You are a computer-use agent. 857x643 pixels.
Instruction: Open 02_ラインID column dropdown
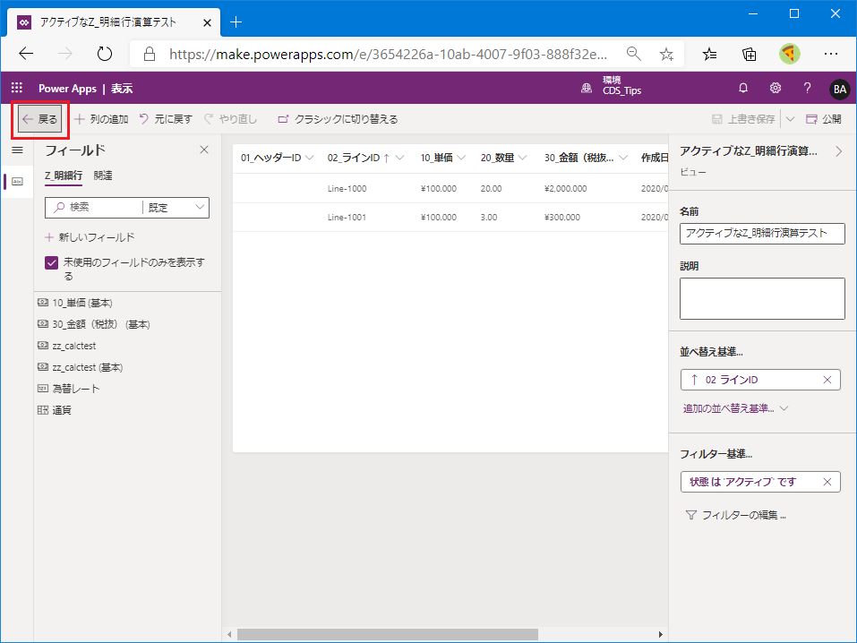pos(399,158)
